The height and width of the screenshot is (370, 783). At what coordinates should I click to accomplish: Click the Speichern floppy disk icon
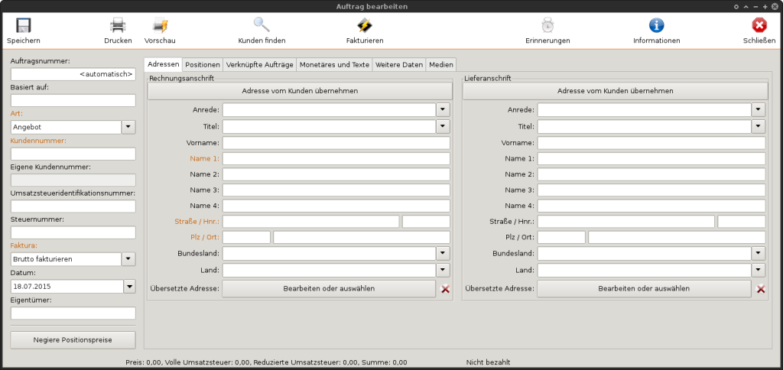click(23, 25)
